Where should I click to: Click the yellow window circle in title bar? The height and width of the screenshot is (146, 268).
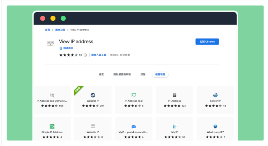point(53,18)
